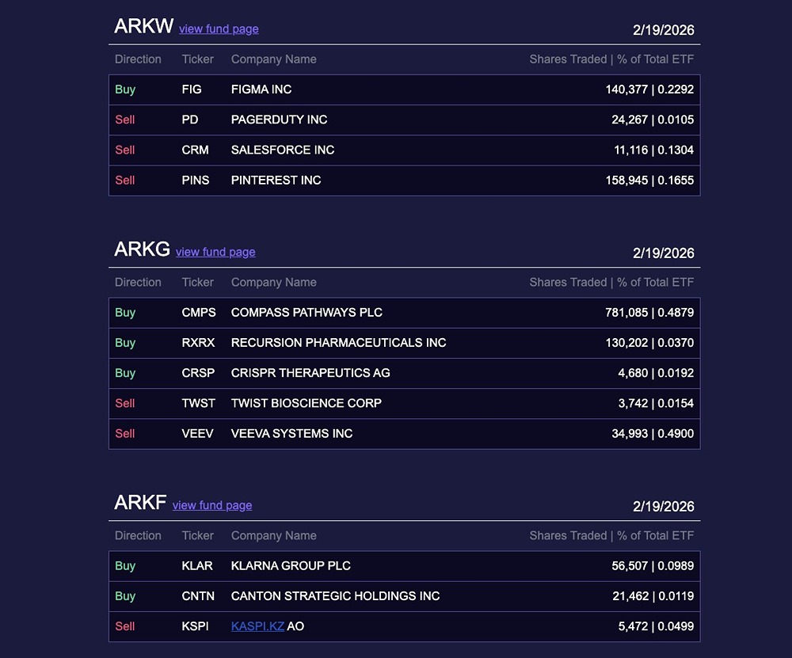Viewport: 792px width, 658px height.
Task: Click the FIGMA INC company name
Action: pyautogui.click(x=261, y=89)
